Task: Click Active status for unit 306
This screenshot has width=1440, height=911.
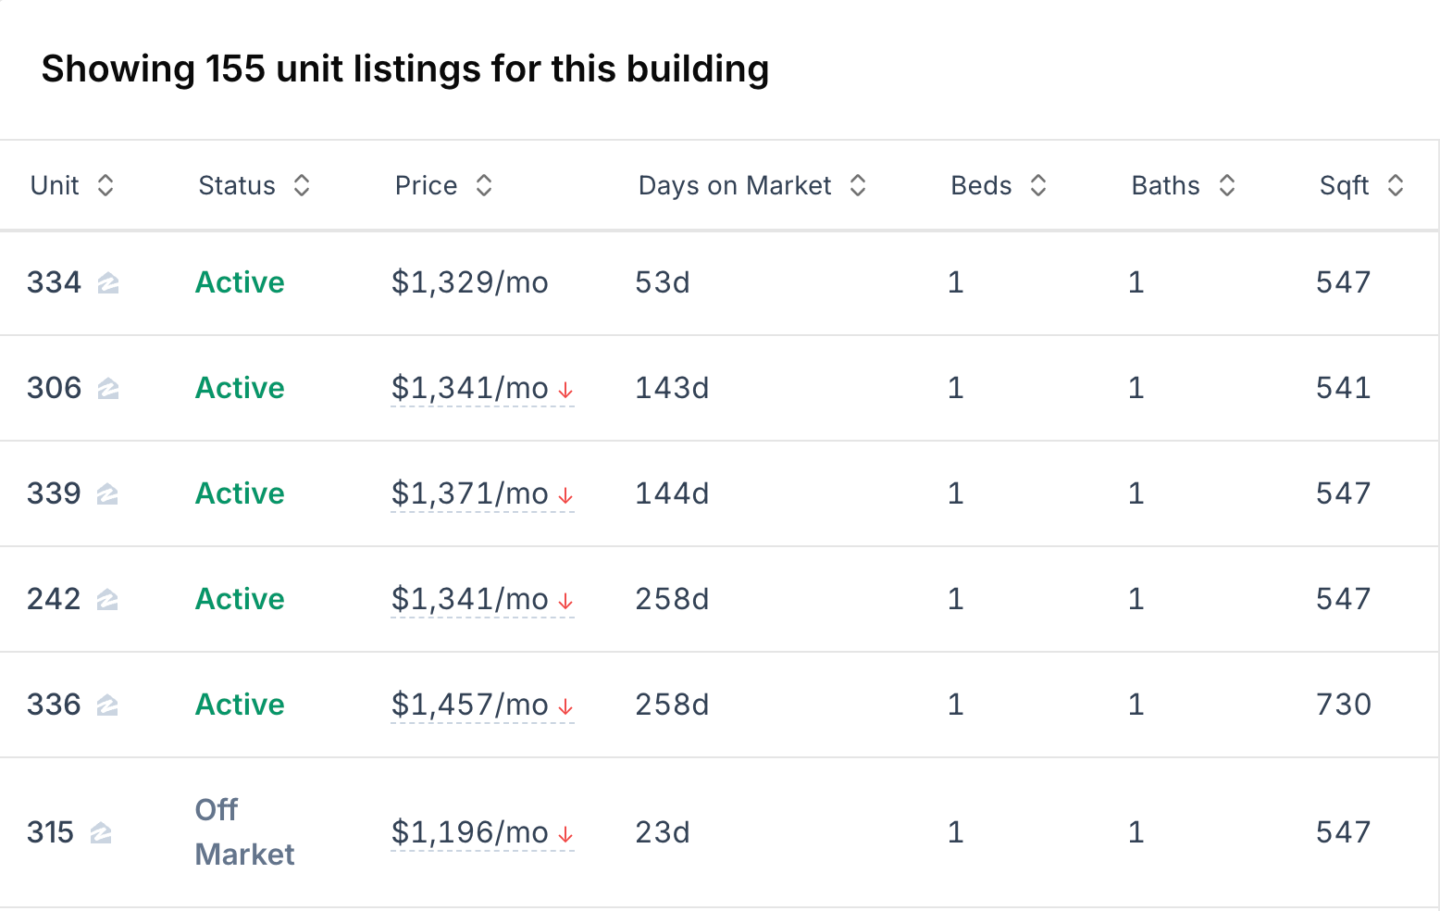Action: pos(240,388)
